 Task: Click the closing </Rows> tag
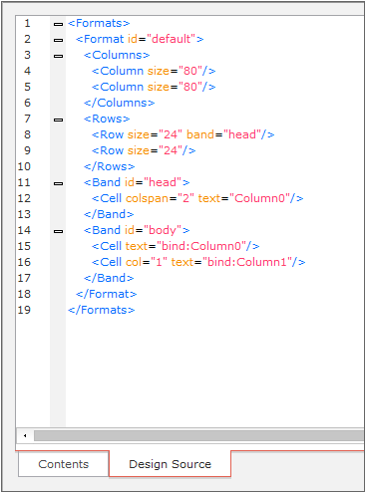pyautogui.click(x=110, y=166)
